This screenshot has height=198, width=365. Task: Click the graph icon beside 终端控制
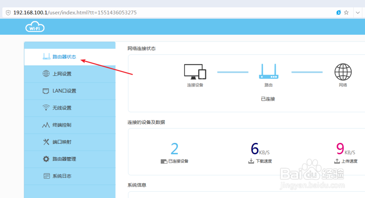46,125
